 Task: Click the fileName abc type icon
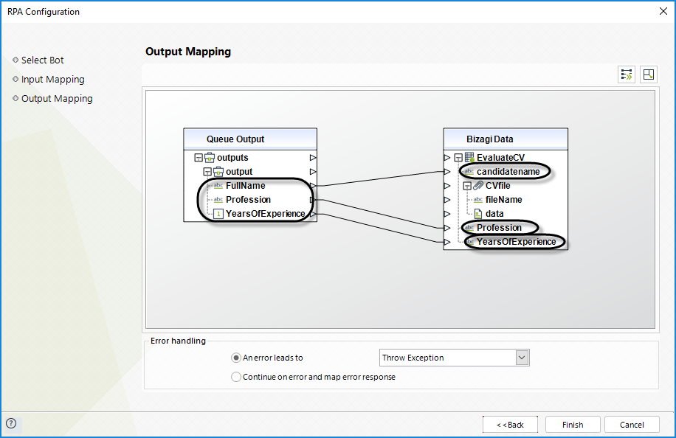[478, 199]
